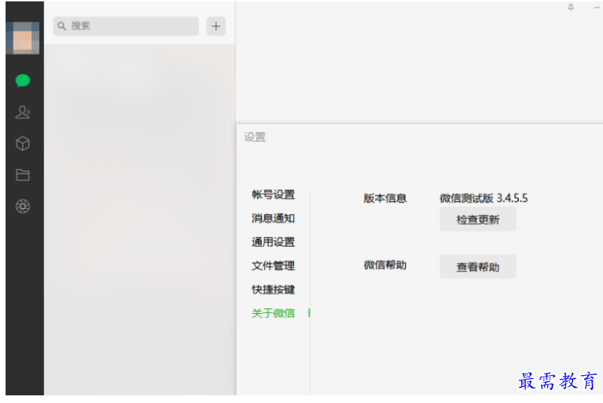Click version text 微信测试版 3.4.5.5

(483, 198)
